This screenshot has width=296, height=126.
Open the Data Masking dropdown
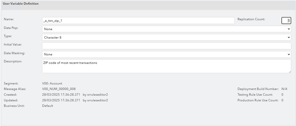pyautogui.click(x=167, y=54)
